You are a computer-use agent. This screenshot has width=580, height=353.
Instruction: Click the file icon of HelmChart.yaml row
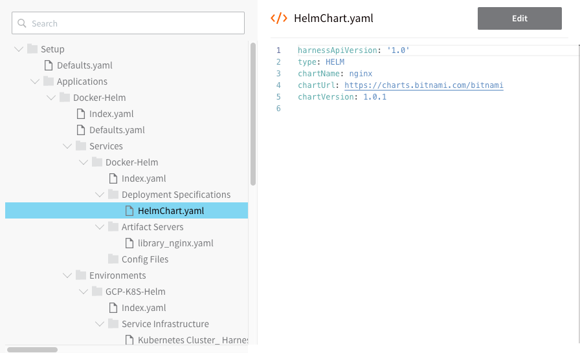click(129, 211)
